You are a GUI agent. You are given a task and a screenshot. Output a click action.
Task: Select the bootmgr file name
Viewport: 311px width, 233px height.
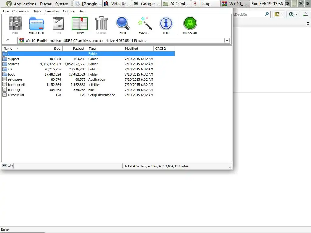click(14, 90)
